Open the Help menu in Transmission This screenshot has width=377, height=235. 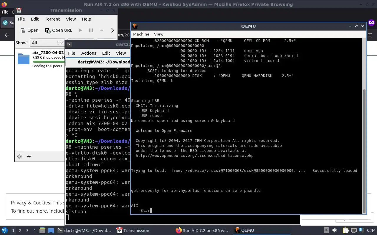click(86, 19)
